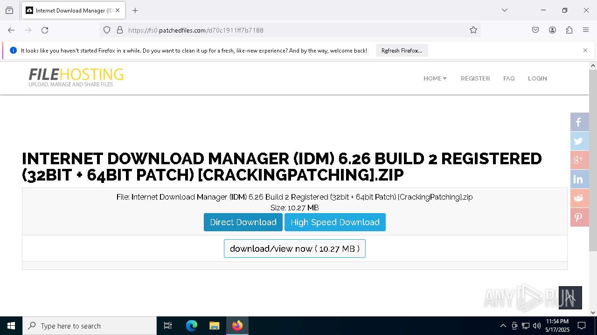This screenshot has height=335, width=597.
Task: Open a new tab with plus
Action: point(135,10)
